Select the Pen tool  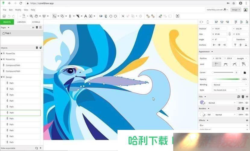pos(70,16)
